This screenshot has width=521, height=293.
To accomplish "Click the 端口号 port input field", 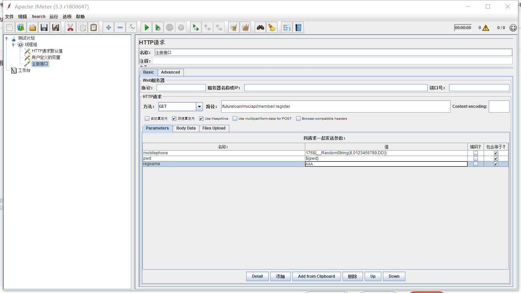I will coord(479,88).
